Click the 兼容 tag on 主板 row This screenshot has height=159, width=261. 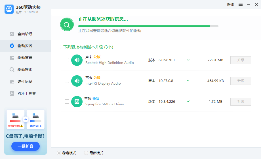tap(96, 98)
